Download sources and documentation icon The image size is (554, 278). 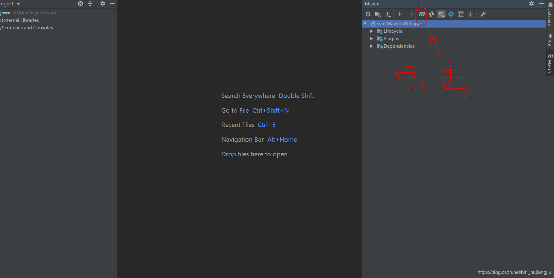388,14
